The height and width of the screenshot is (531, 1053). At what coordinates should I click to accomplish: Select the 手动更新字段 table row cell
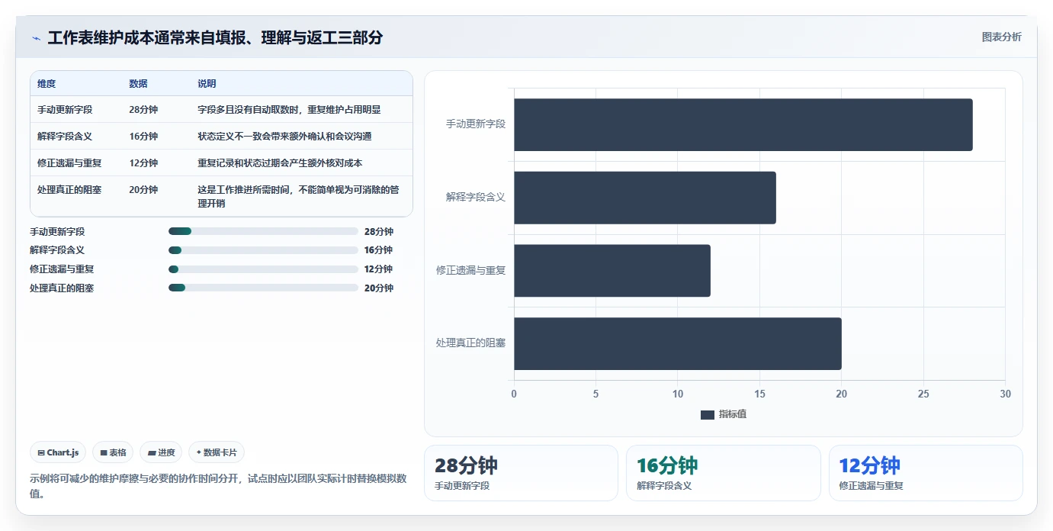65,110
